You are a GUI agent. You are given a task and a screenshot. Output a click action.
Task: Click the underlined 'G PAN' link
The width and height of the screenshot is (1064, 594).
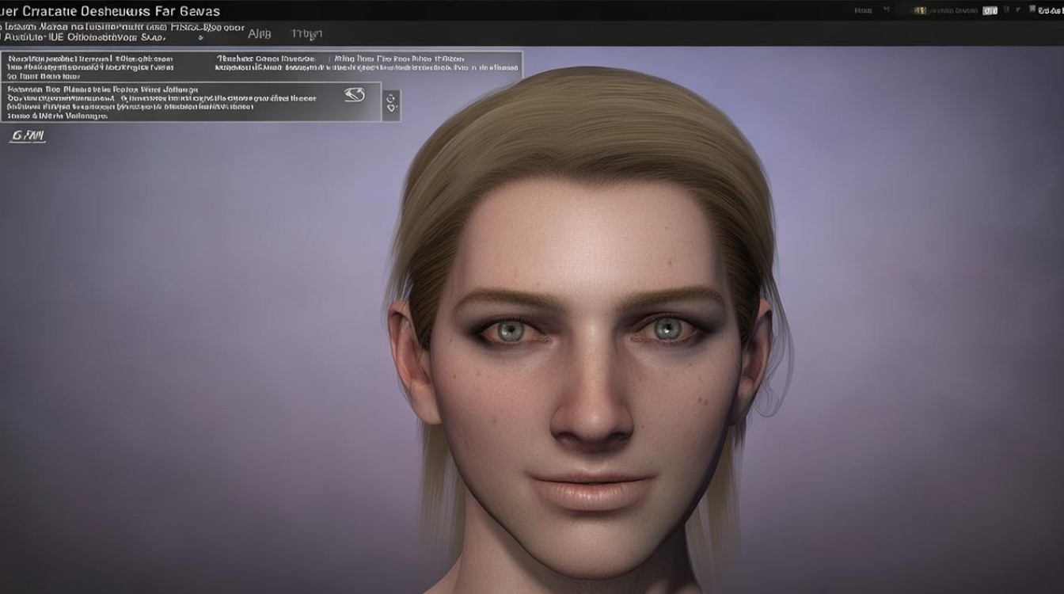[x=28, y=136]
